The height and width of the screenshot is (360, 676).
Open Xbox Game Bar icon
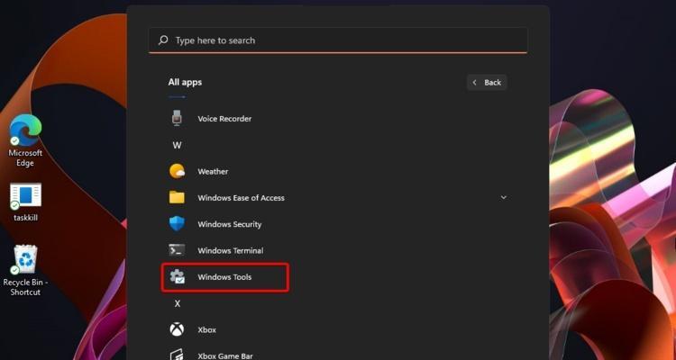(177, 355)
